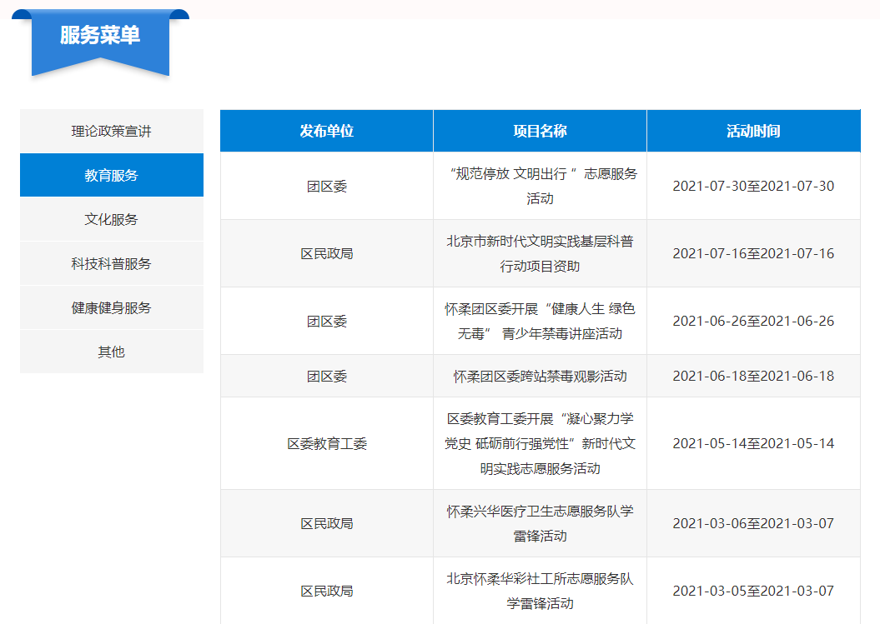Click date 2021-03-06至2021-03-07
The image size is (880, 624).
(x=753, y=523)
